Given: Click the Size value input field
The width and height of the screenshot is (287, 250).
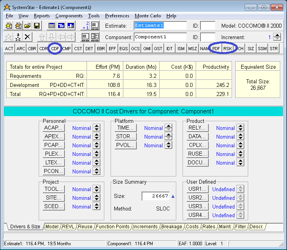Looking at the screenshot, I should pos(156,196).
